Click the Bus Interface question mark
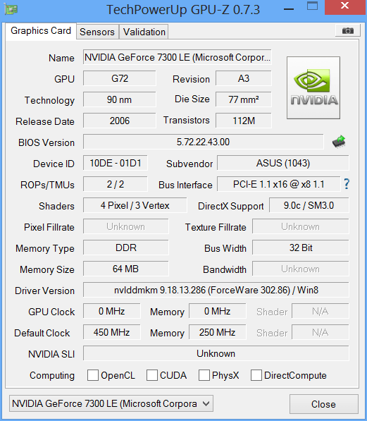The height and width of the screenshot is (421, 367). [x=347, y=184]
